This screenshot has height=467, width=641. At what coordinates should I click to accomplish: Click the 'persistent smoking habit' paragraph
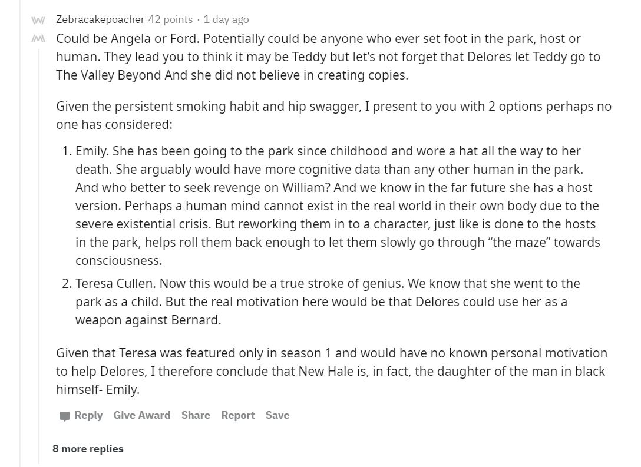point(333,115)
